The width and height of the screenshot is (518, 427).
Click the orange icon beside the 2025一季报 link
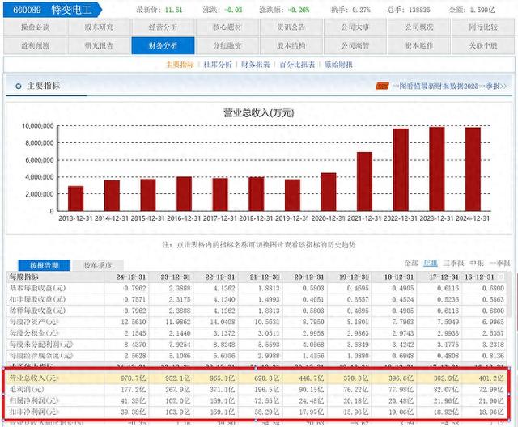382,87
